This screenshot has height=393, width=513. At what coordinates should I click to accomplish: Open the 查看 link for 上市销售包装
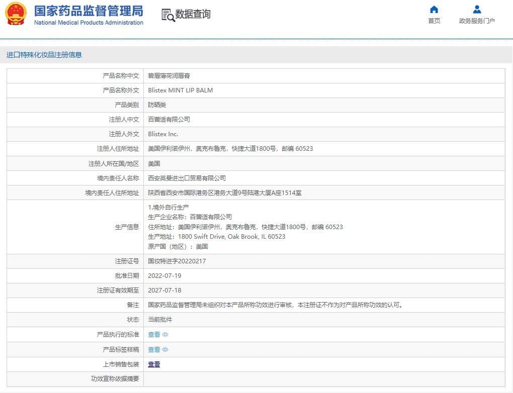pos(154,364)
